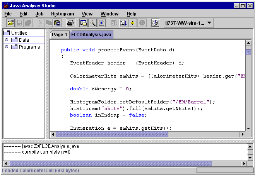Viewport: 255px width, 176px height.
Task: Expand the Data folder tree node
Action: pyautogui.click(x=7, y=40)
